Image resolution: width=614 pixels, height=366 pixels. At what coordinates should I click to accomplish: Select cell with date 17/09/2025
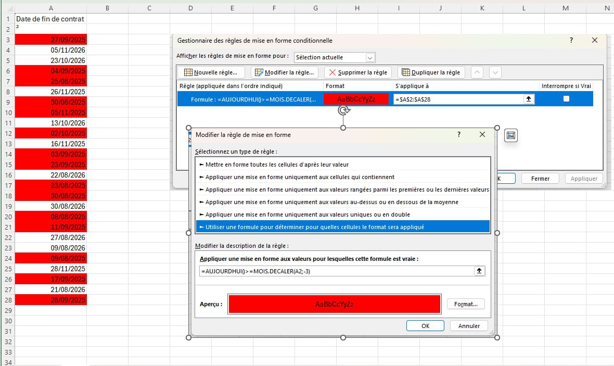(51, 280)
